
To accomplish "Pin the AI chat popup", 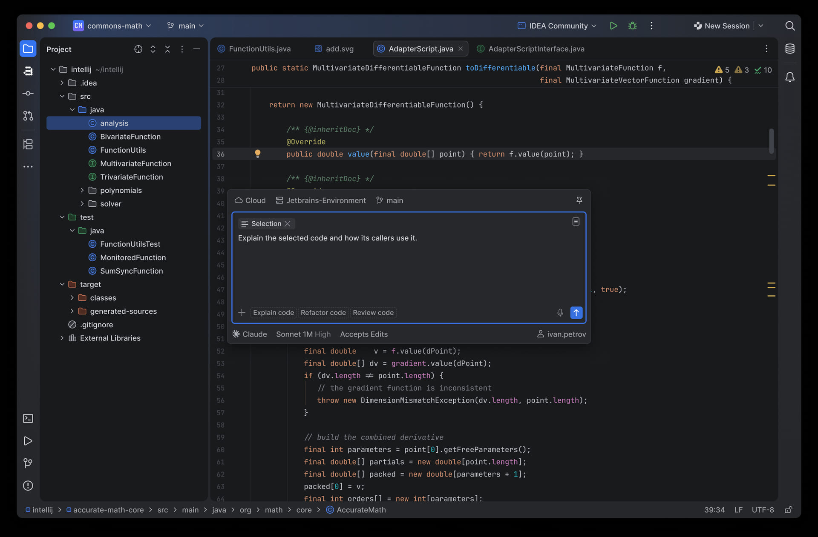I will click(x=579, y=200).
